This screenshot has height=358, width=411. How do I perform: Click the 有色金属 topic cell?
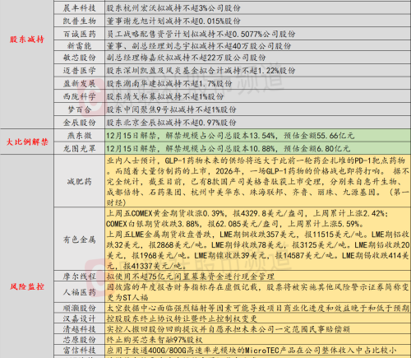click(80, 239)
